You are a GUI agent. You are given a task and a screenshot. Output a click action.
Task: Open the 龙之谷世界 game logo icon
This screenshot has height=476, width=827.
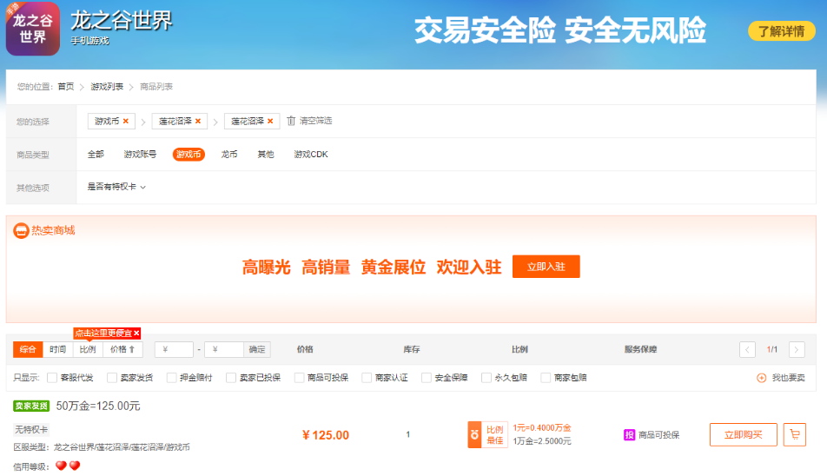tap(33, 29)
